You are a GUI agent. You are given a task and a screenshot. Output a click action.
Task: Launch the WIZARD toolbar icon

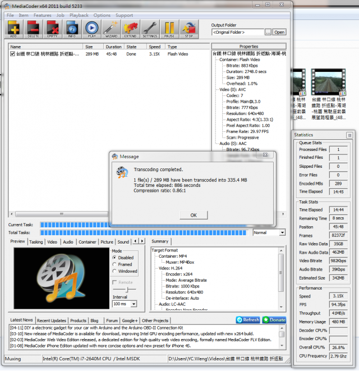tap(111, 29)
